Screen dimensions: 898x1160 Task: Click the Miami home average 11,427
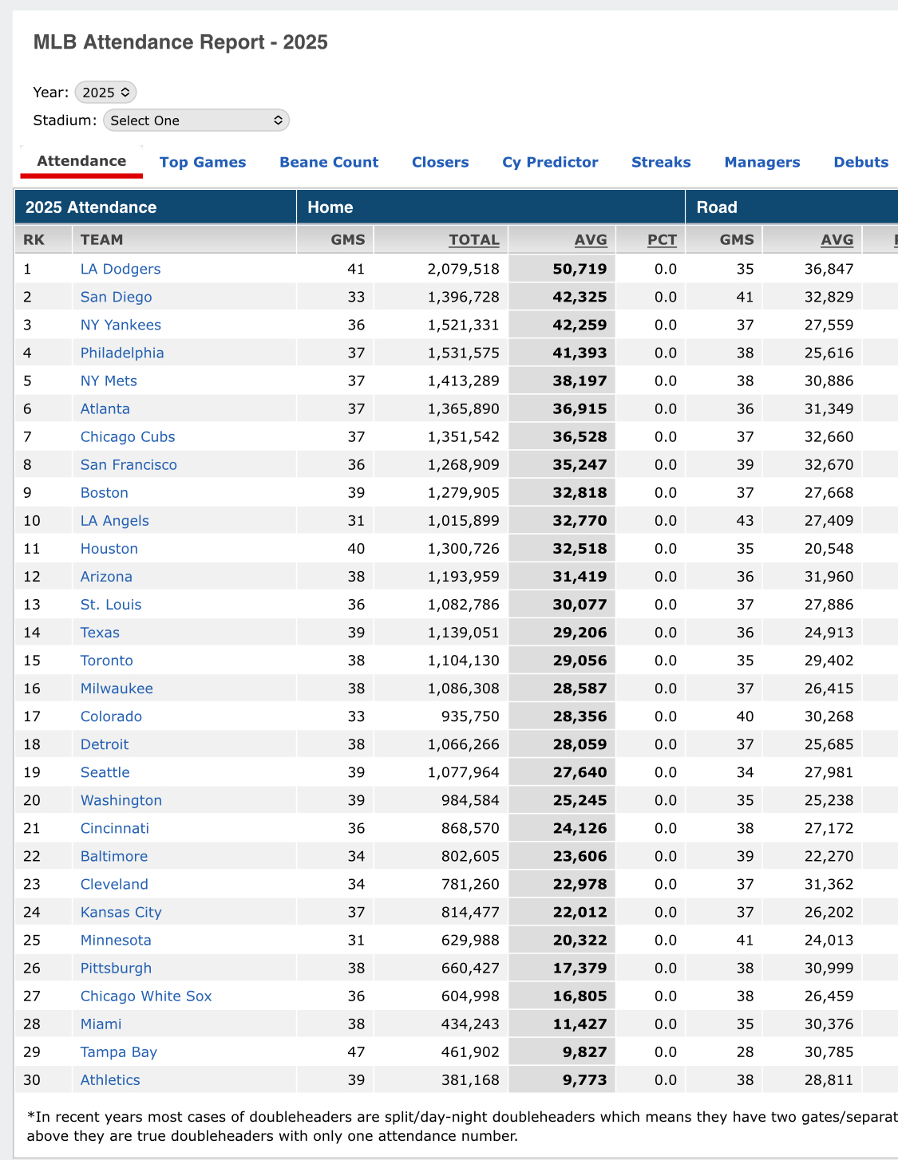pos(580,1024)
